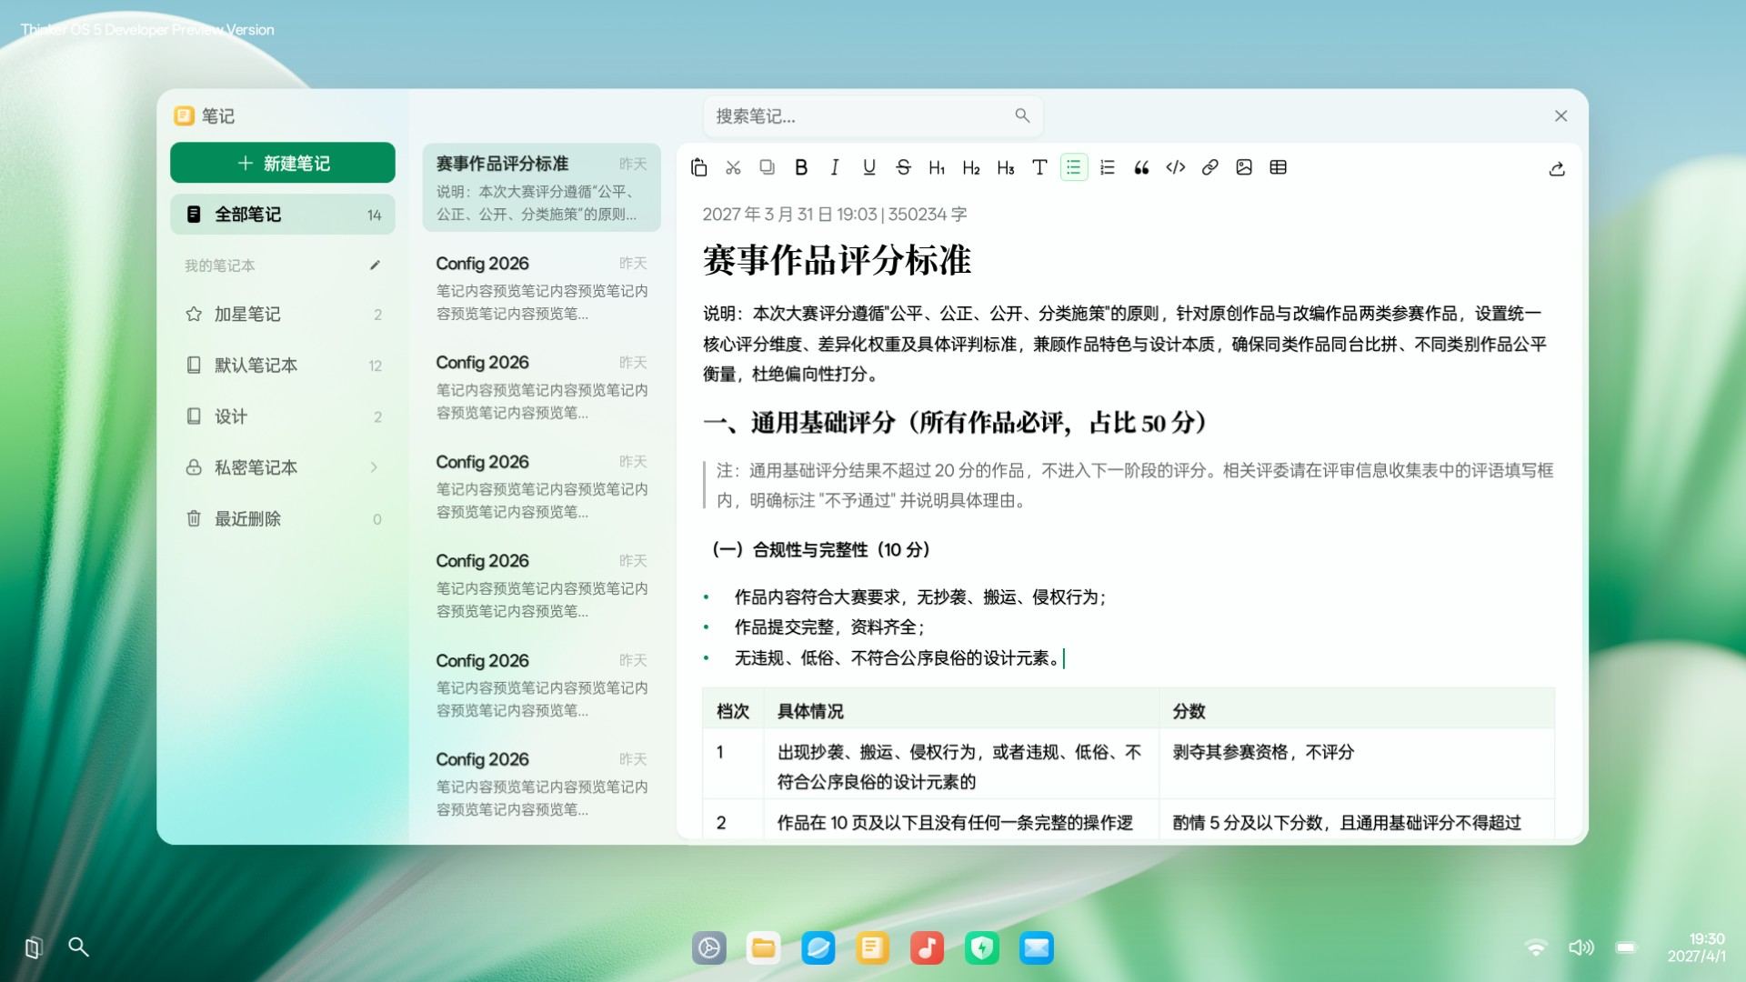The height and width of the screenshot is (982, 1746).
Task: Click the search notes input field
Action: pos(872,116)
